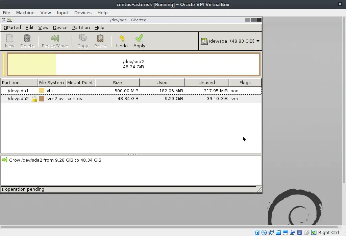Click the VirtualBox network status icon

coord(271,233)
